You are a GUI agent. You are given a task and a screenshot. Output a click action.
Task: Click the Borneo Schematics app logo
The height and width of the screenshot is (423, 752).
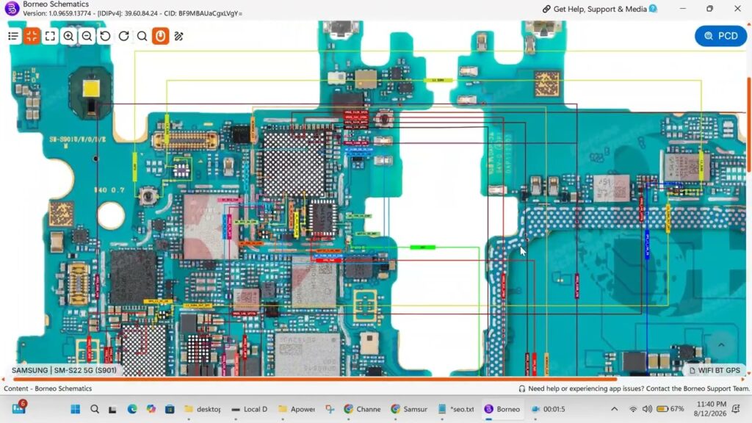coord(11,8)
